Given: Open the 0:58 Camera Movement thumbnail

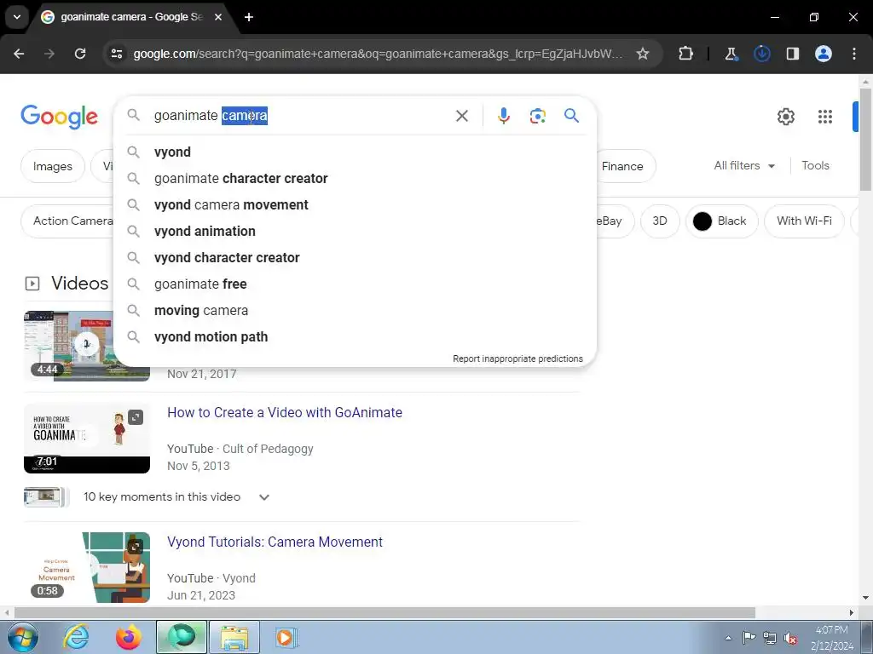Looking at the screenshot, I should click(87, 567).
